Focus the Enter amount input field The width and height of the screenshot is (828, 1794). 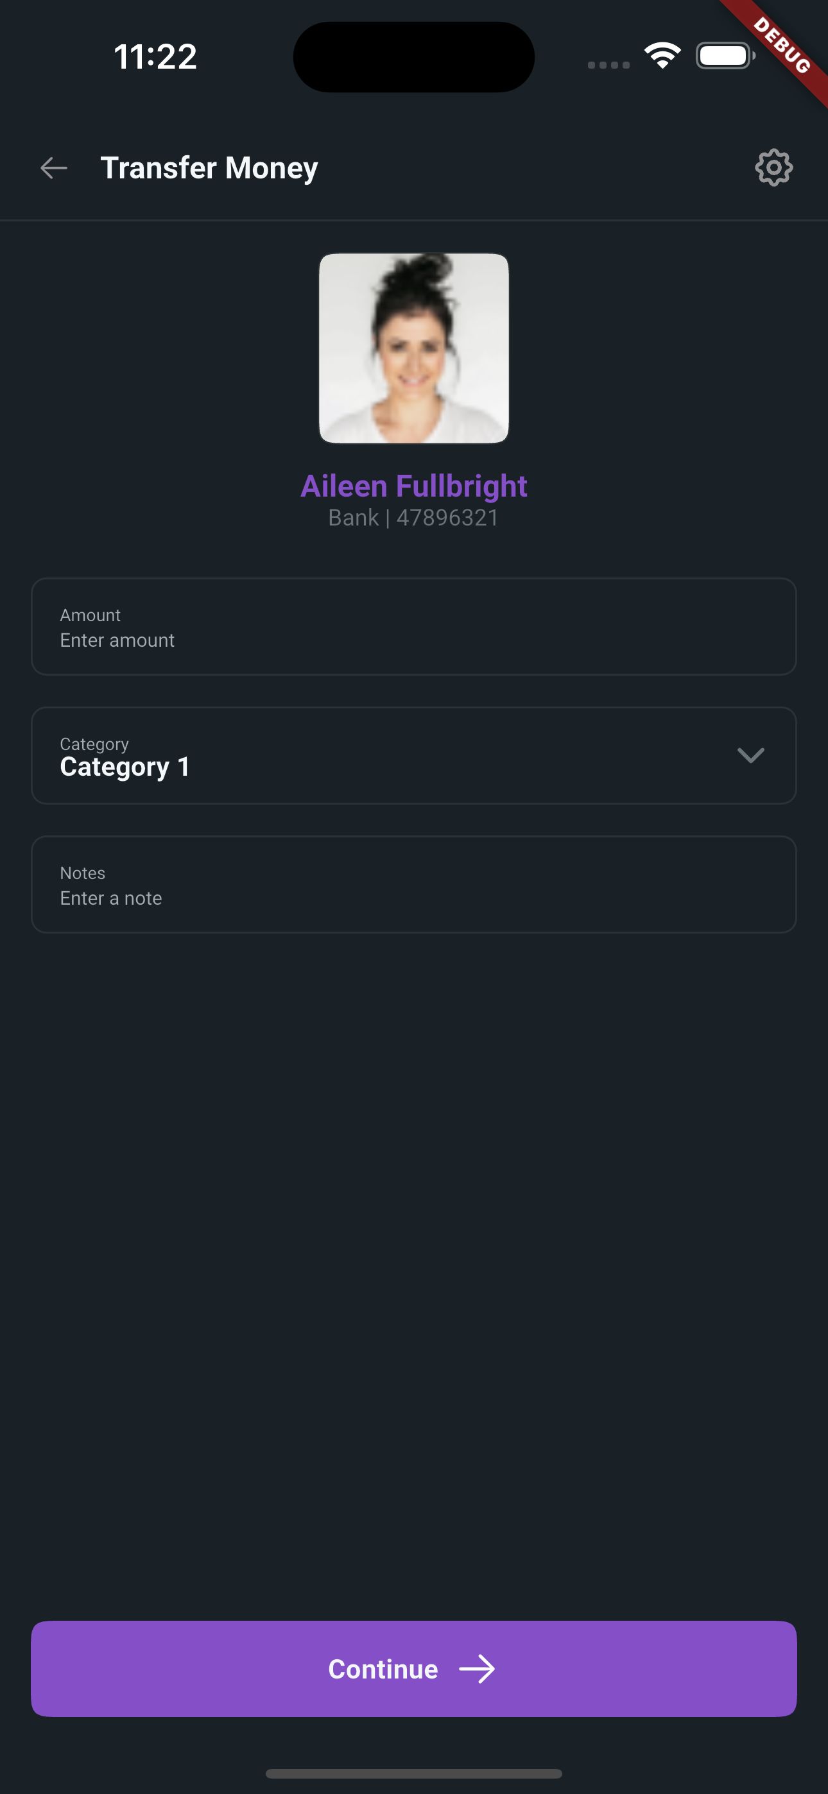(414, 626)
